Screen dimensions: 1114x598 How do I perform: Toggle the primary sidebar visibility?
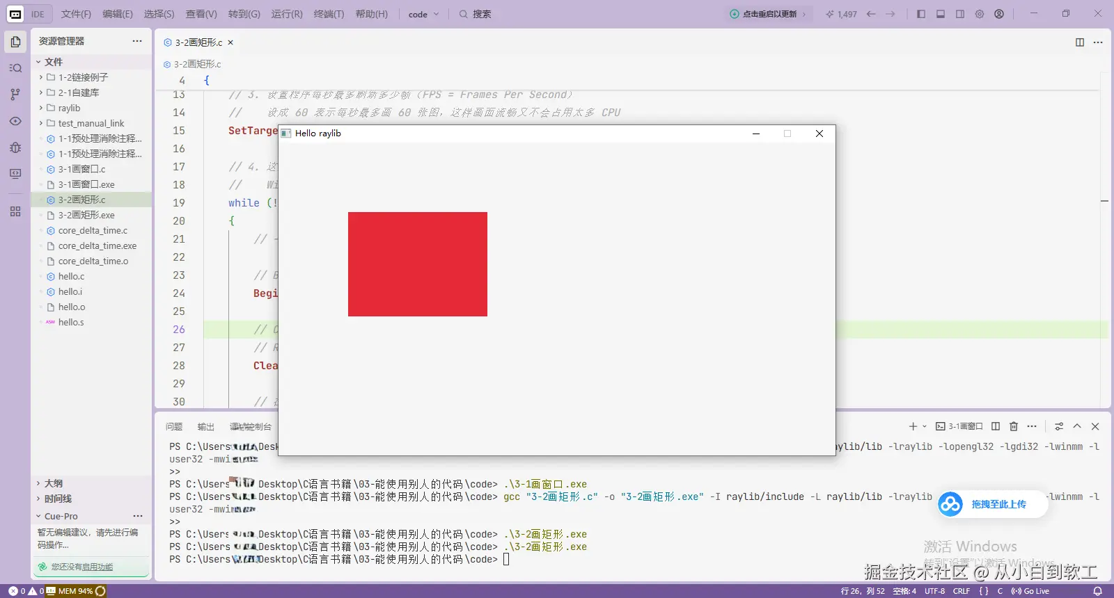921,14
